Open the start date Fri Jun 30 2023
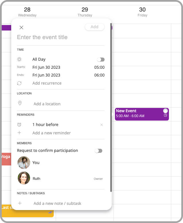The height and width of the screenshot is (223, 183). click(46, 67)
